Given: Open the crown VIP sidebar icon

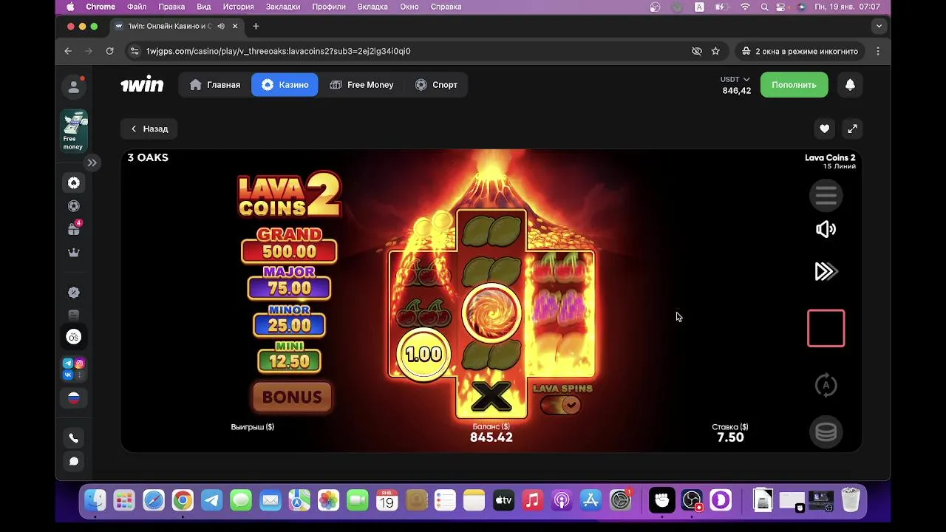Looking at the screenshot, I should click(x=73, y=253).
